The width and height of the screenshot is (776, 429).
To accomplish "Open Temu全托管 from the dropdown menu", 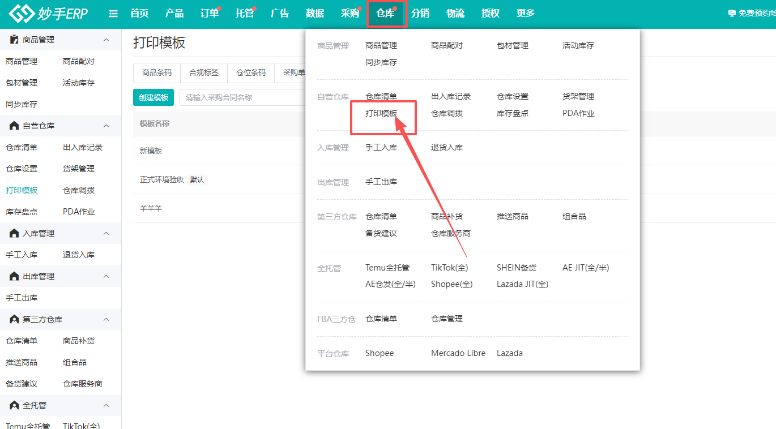I will pos(387,268).
